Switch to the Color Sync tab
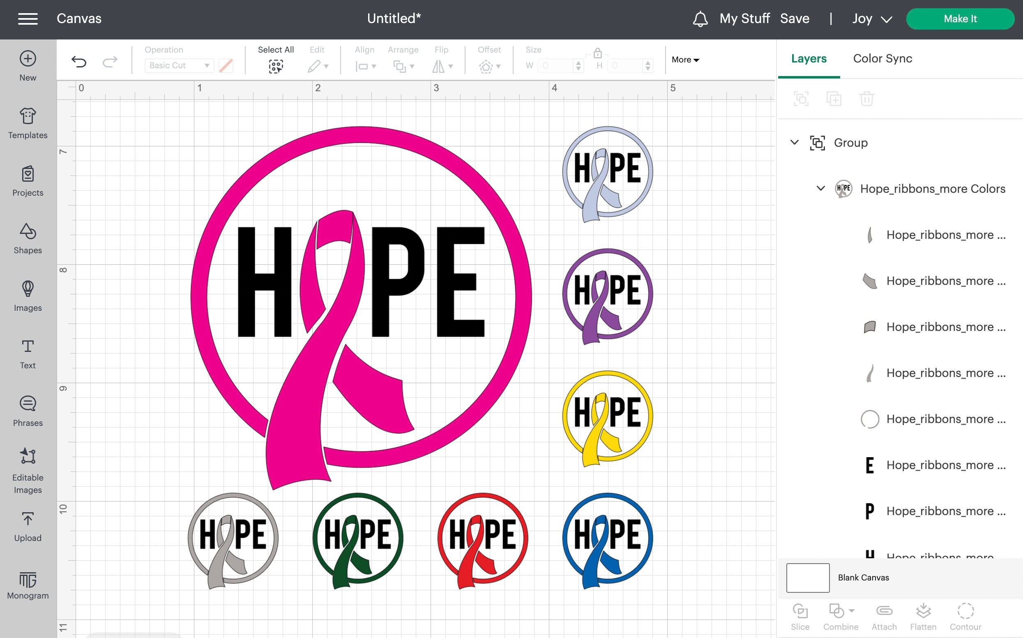The image size is (1023, 638). (x=882, y=59)
